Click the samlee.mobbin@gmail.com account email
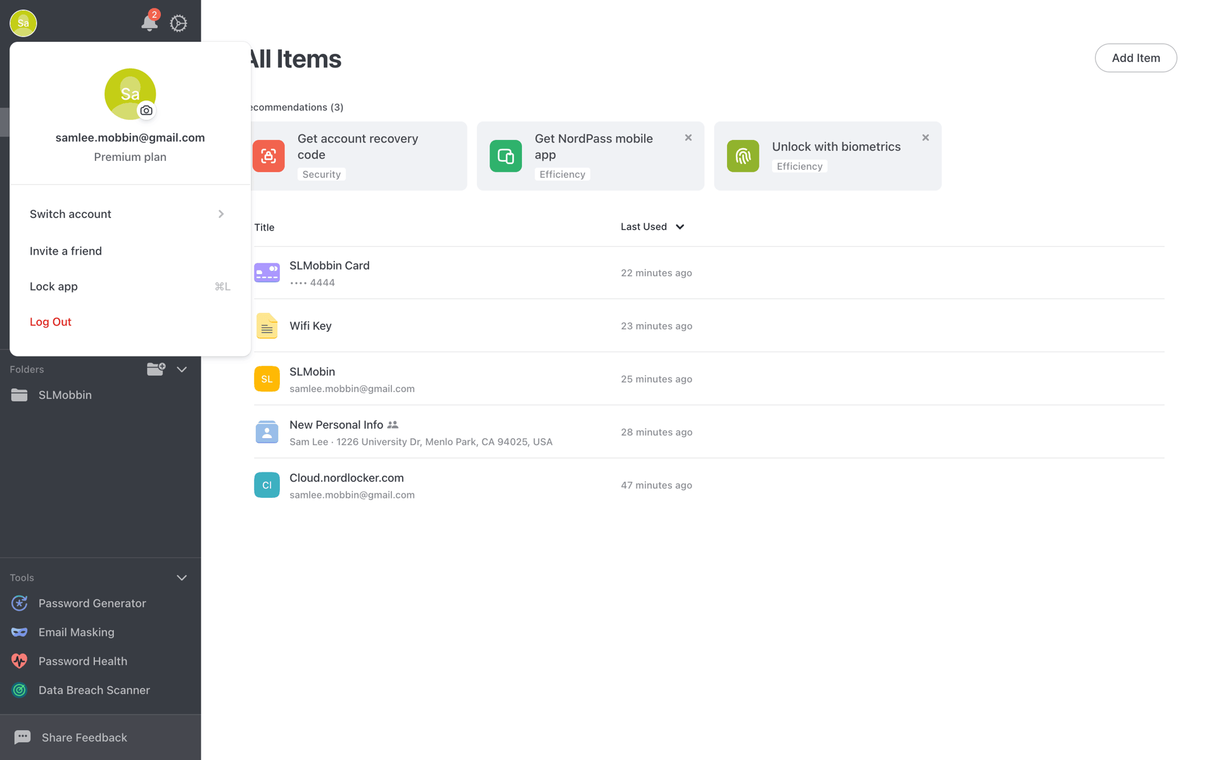This screenshot has width=1216, height=760. coord(130,137)
